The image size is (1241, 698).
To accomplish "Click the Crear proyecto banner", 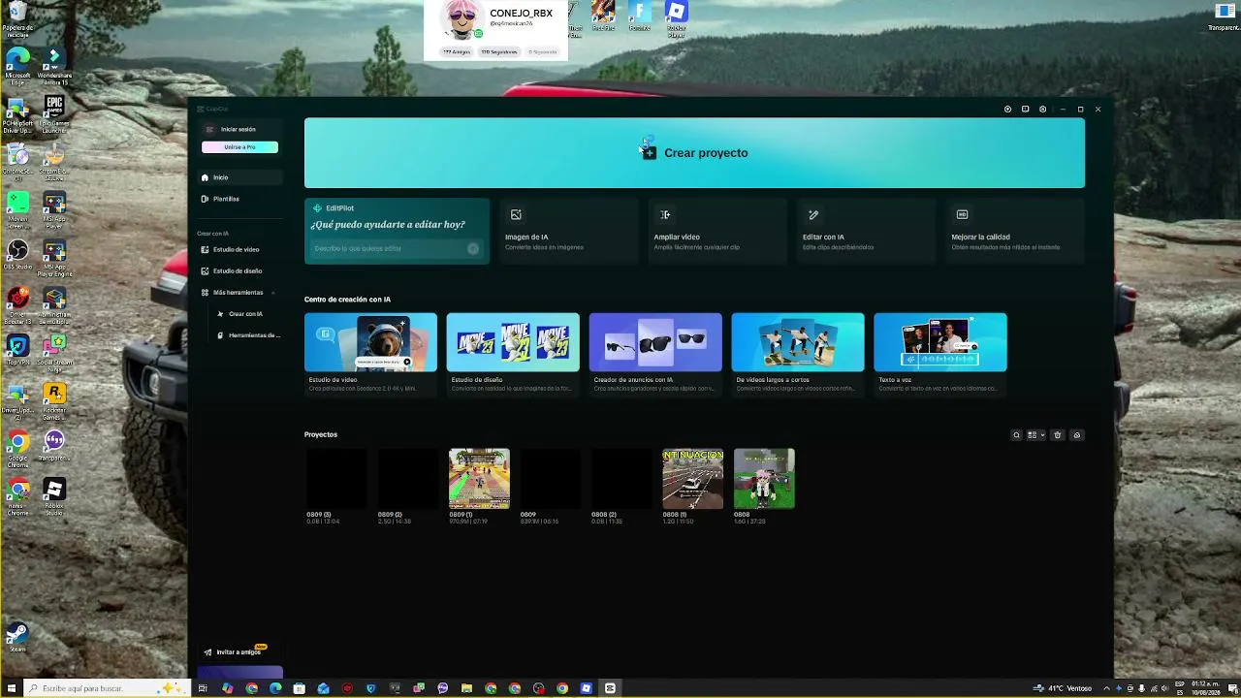I will click(694, 153).
